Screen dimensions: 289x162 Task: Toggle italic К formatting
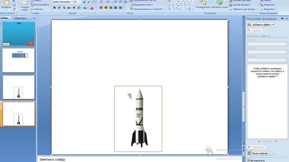[x=59, y=8]
